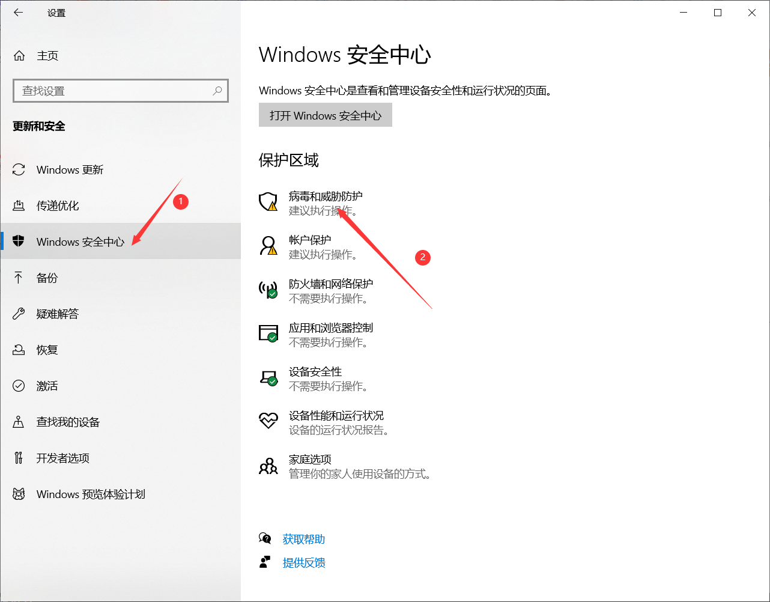Click the 获取帮助 chat bubble icon
This screenshot has width=770, height=602.
tap(265, 538)
